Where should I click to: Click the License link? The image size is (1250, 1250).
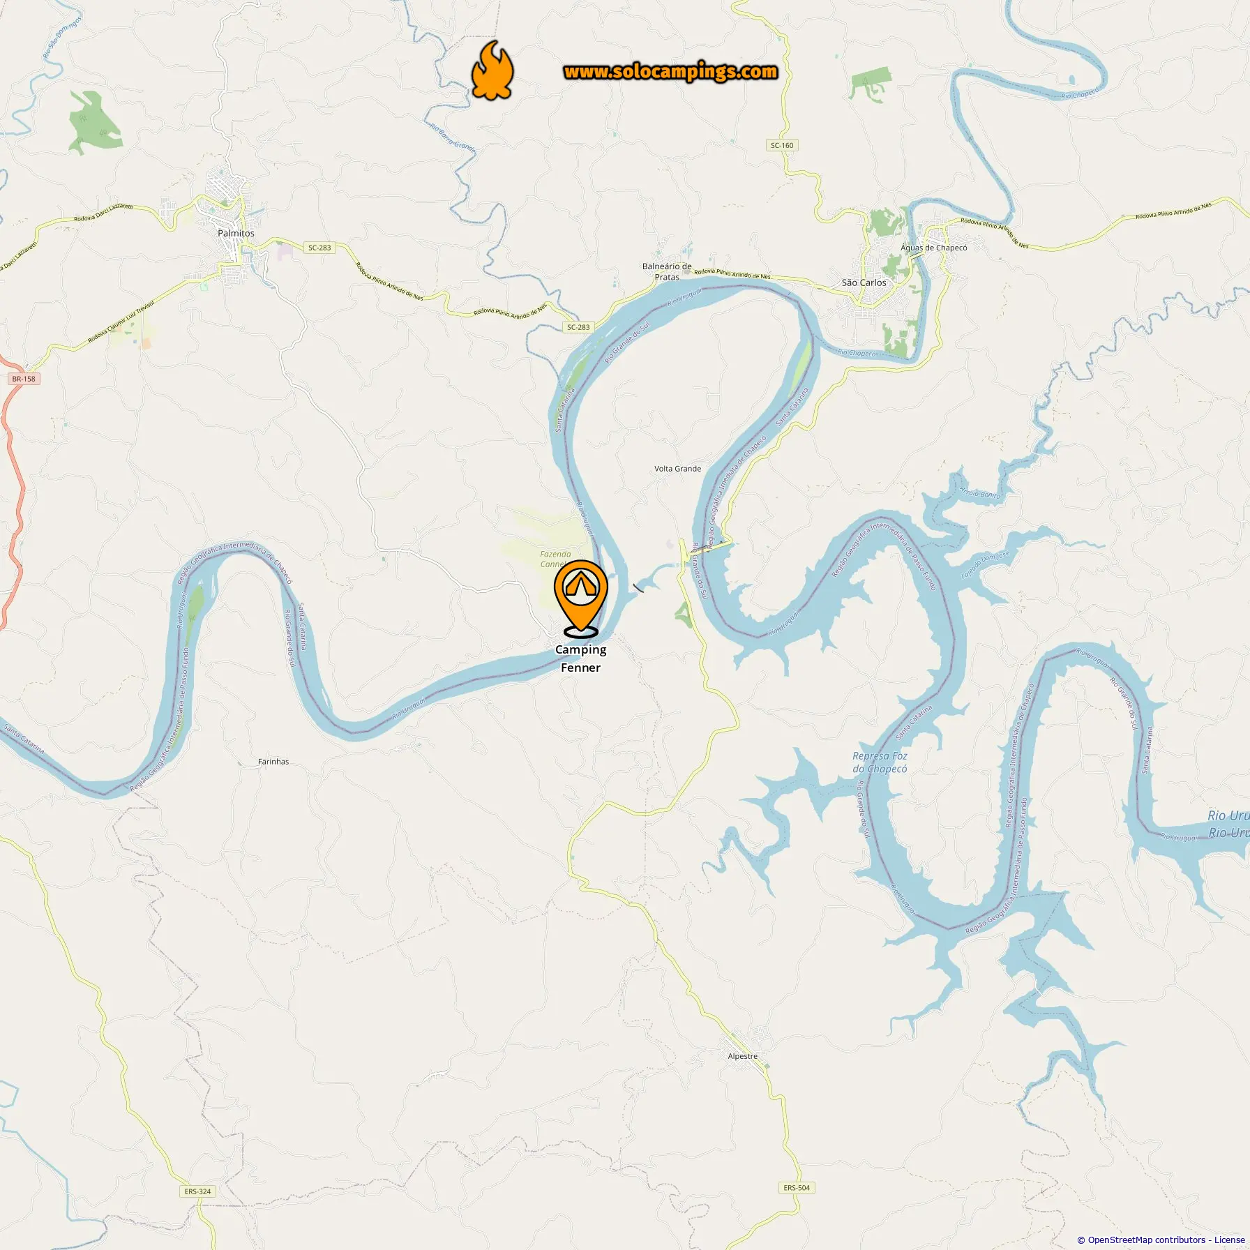click(1229, 1240)
